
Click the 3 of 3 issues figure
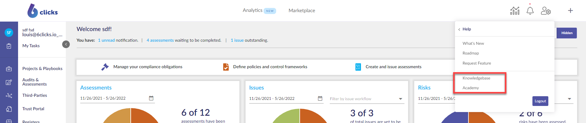(x=362, y=113)
